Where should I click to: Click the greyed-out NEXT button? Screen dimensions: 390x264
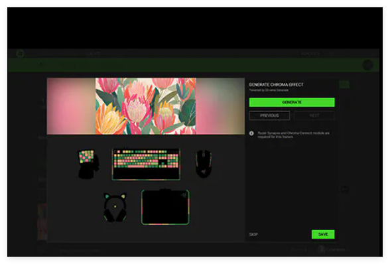(314, 115)
